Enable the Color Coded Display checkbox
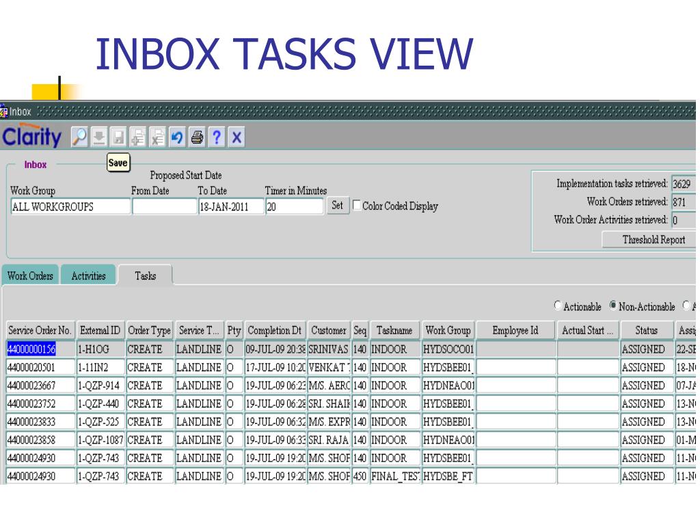This screenshot has height=525, width=700. pyautogui.click(x=356, y=206)
